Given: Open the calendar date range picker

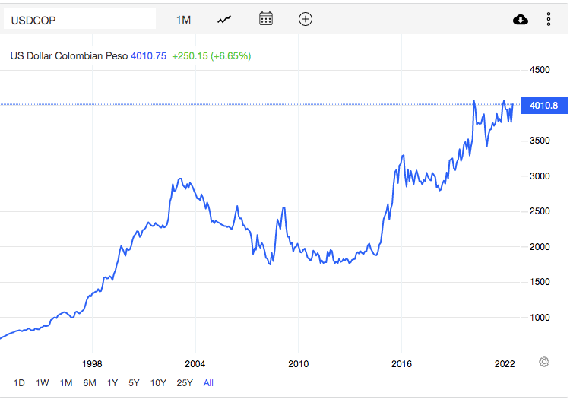Looking at the screenshot, I should point(266,18).
